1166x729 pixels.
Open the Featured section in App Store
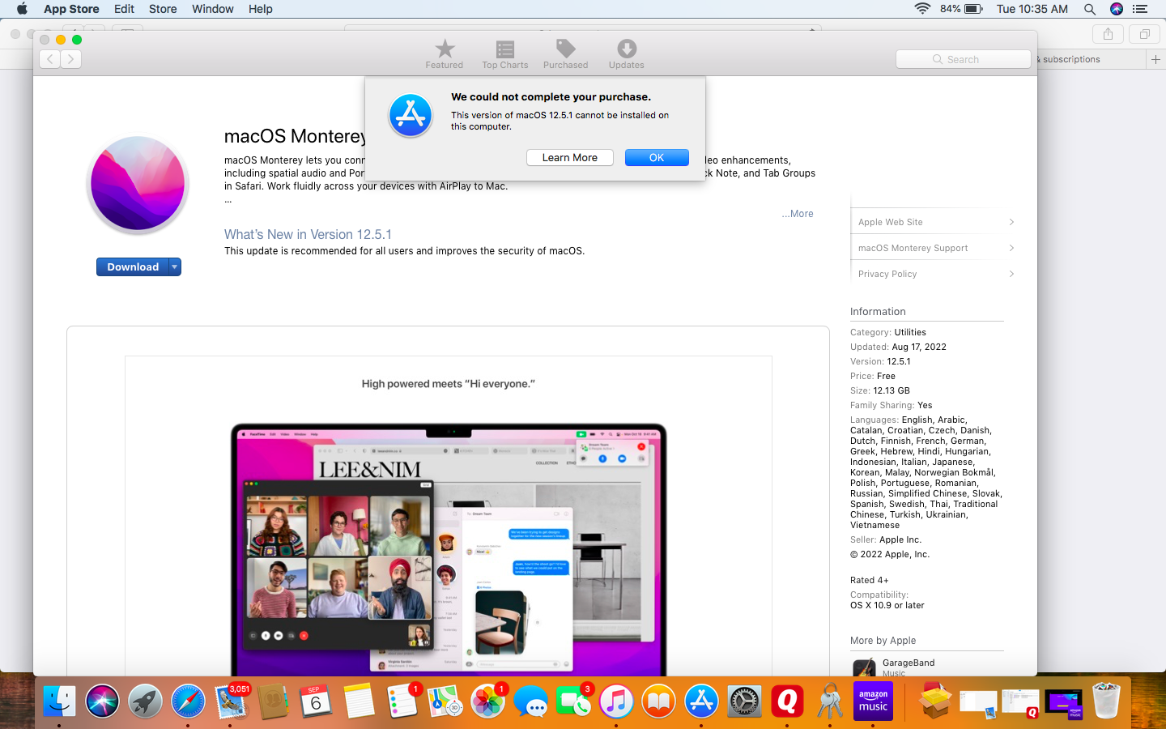(x=444, y=53)
